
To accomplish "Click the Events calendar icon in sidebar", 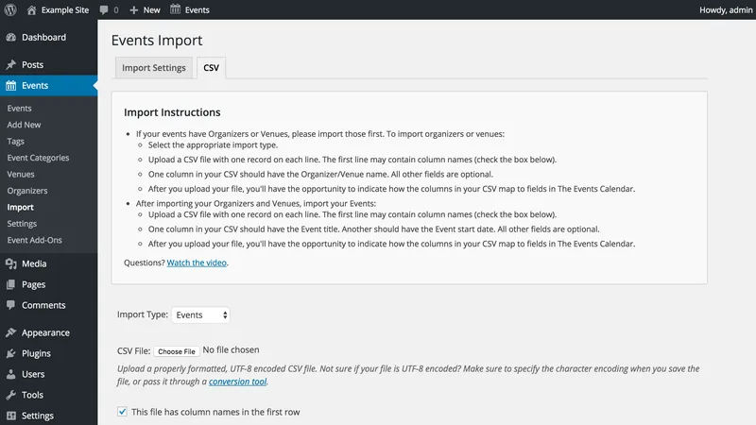I will point(10,86).
